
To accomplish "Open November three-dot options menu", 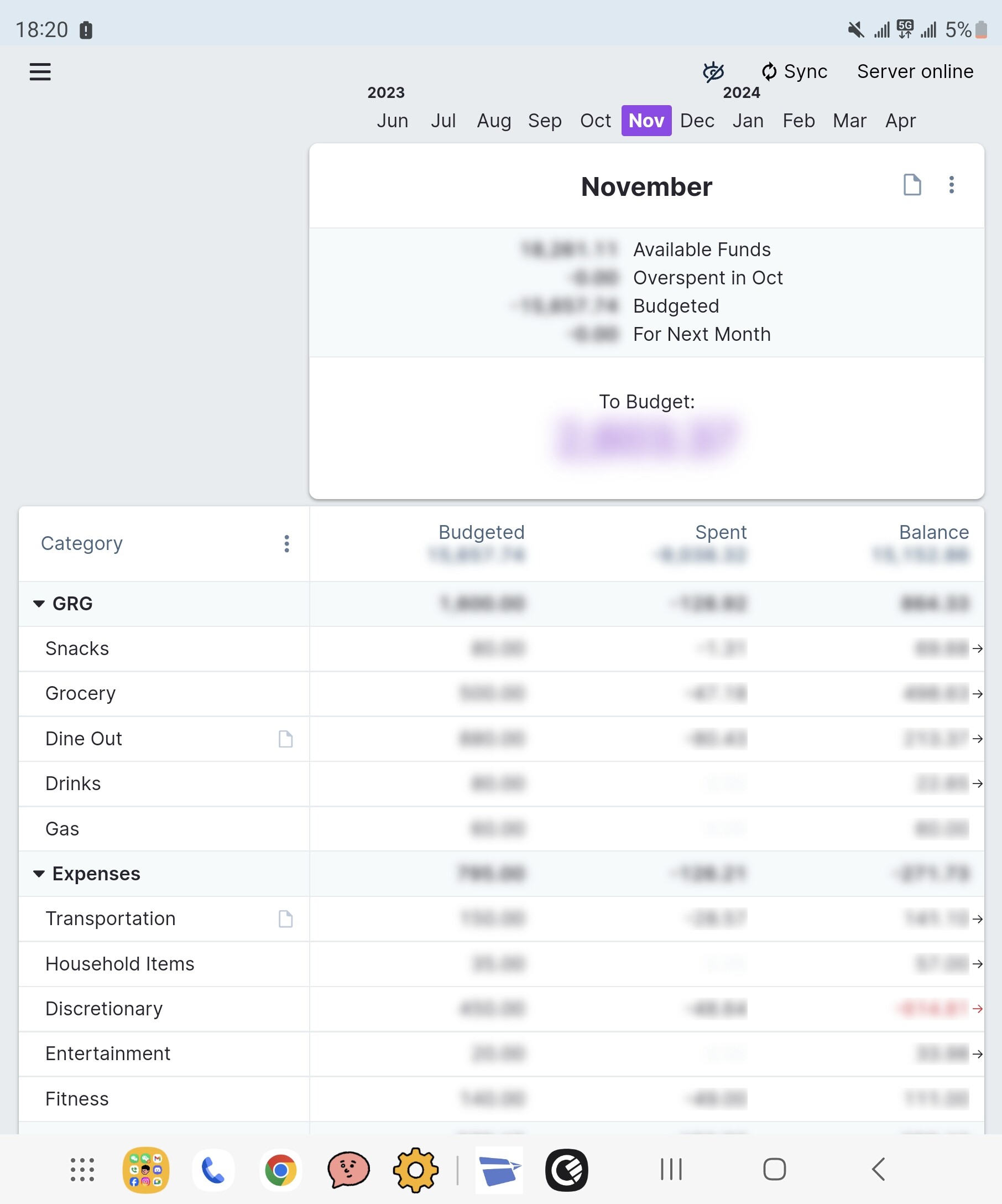I will pos(951,185).
